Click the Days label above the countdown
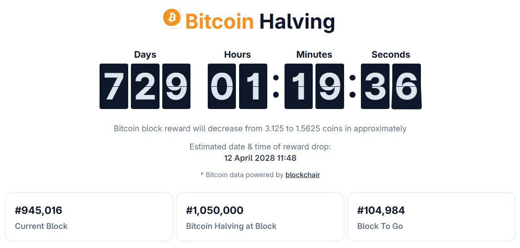Image resolution: width=520 pixels, height=248 pixels. tap(145, 55)
